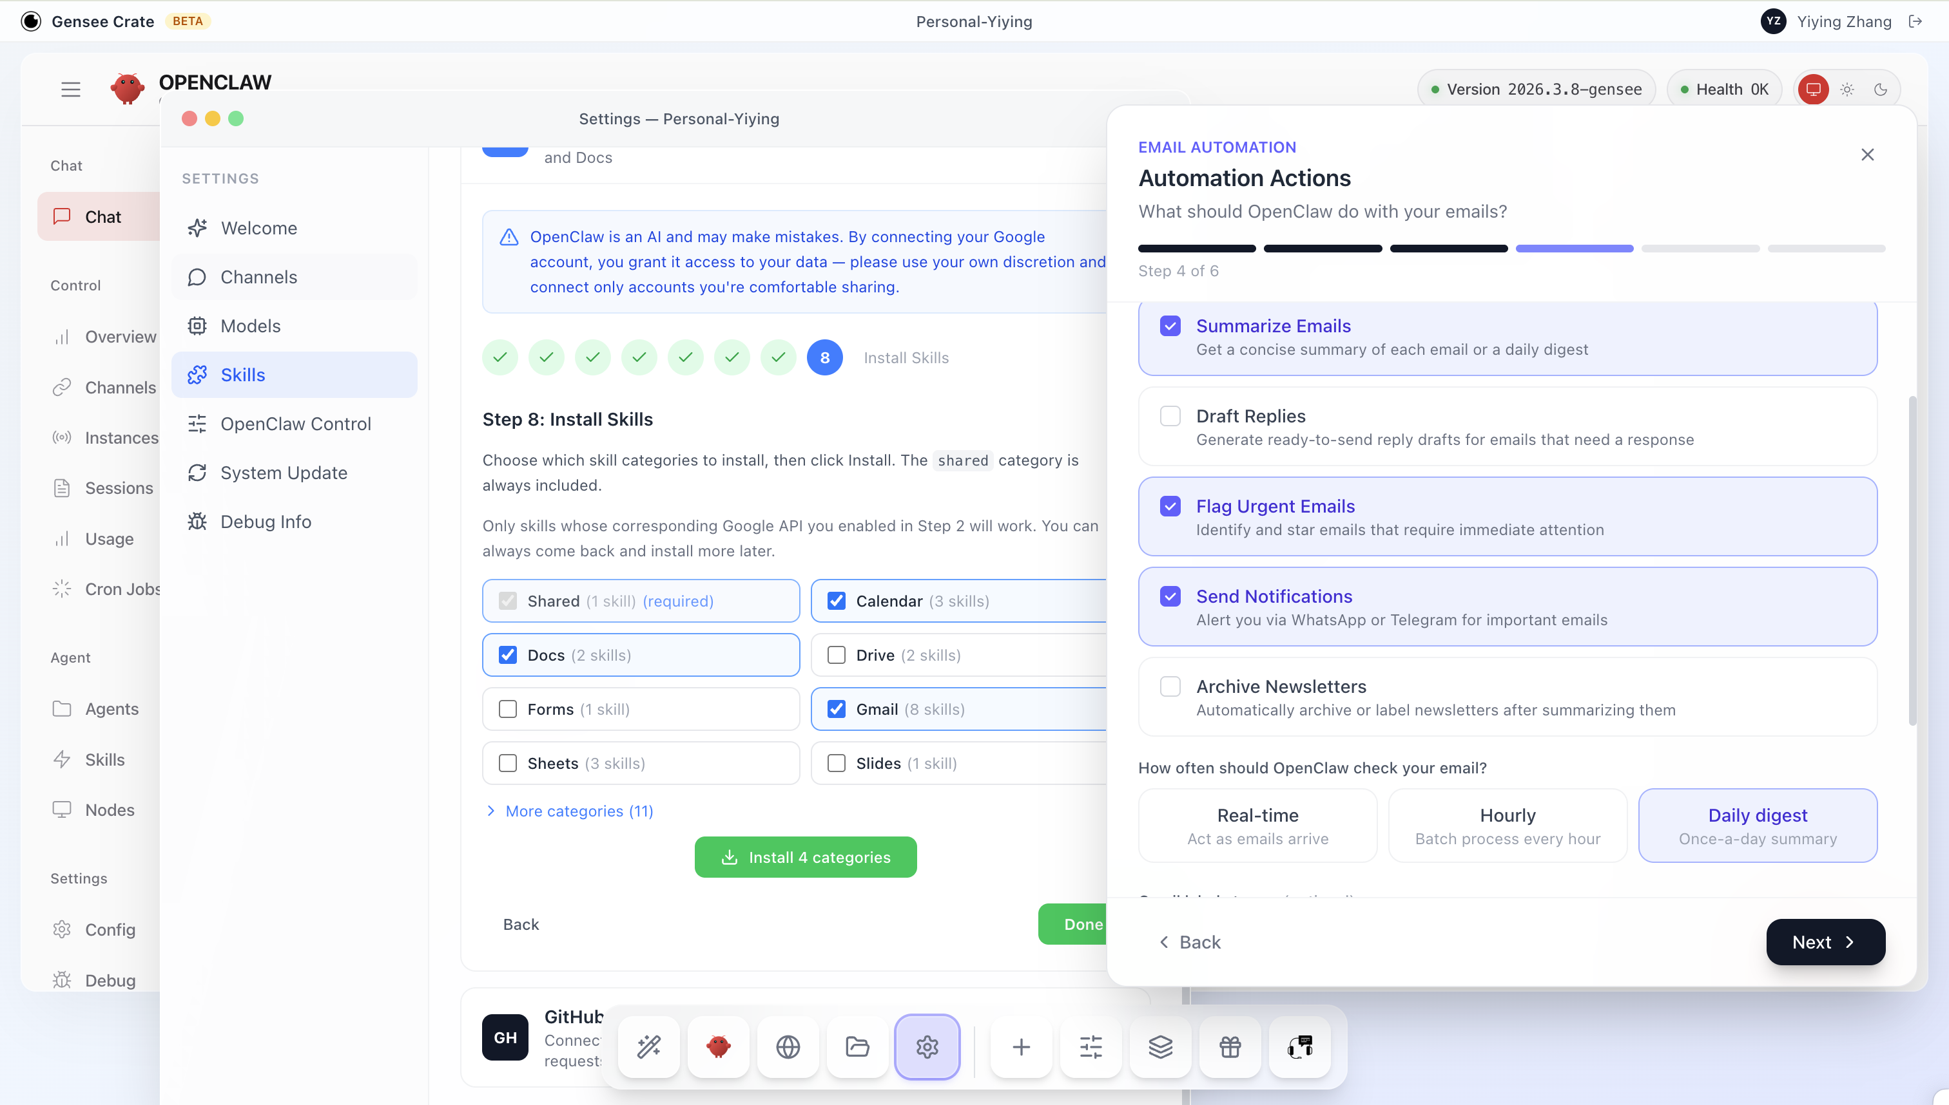Click the hamburger menu icon
Screen dimensions: 1949x1105
71,90
